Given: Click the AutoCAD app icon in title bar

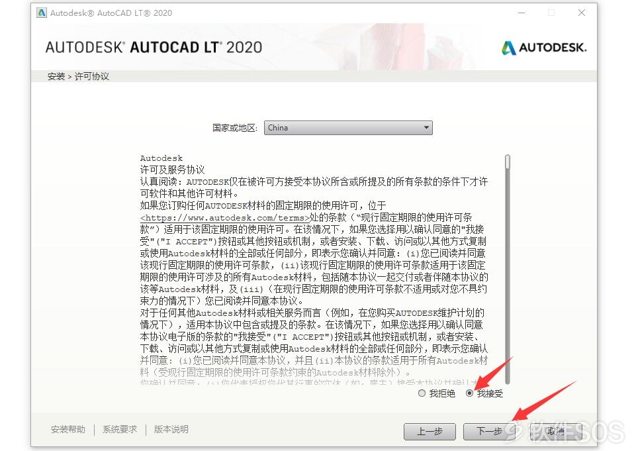Looking at the screenshot, I should (x=41, y=13).
